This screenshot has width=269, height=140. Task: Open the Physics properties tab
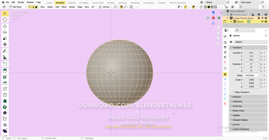click(225, 89)
